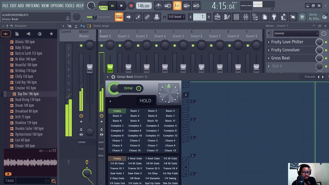Viewport: 329px width, 185px height.
Task: Toggle typing keyboard to piano icon
Action: pos(119,17)
